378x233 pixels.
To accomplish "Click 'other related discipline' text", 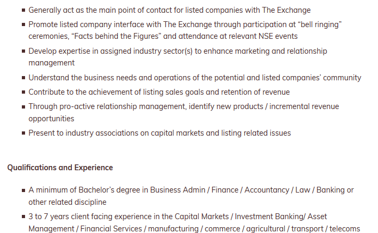I will click(67, 202).
